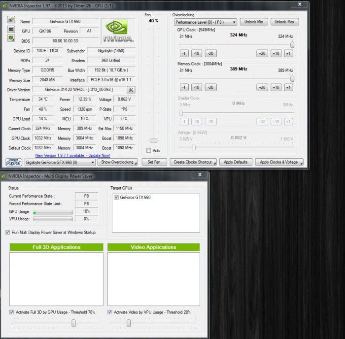Uncheck GeForce GTX 660 in Target GPUs

116,197
